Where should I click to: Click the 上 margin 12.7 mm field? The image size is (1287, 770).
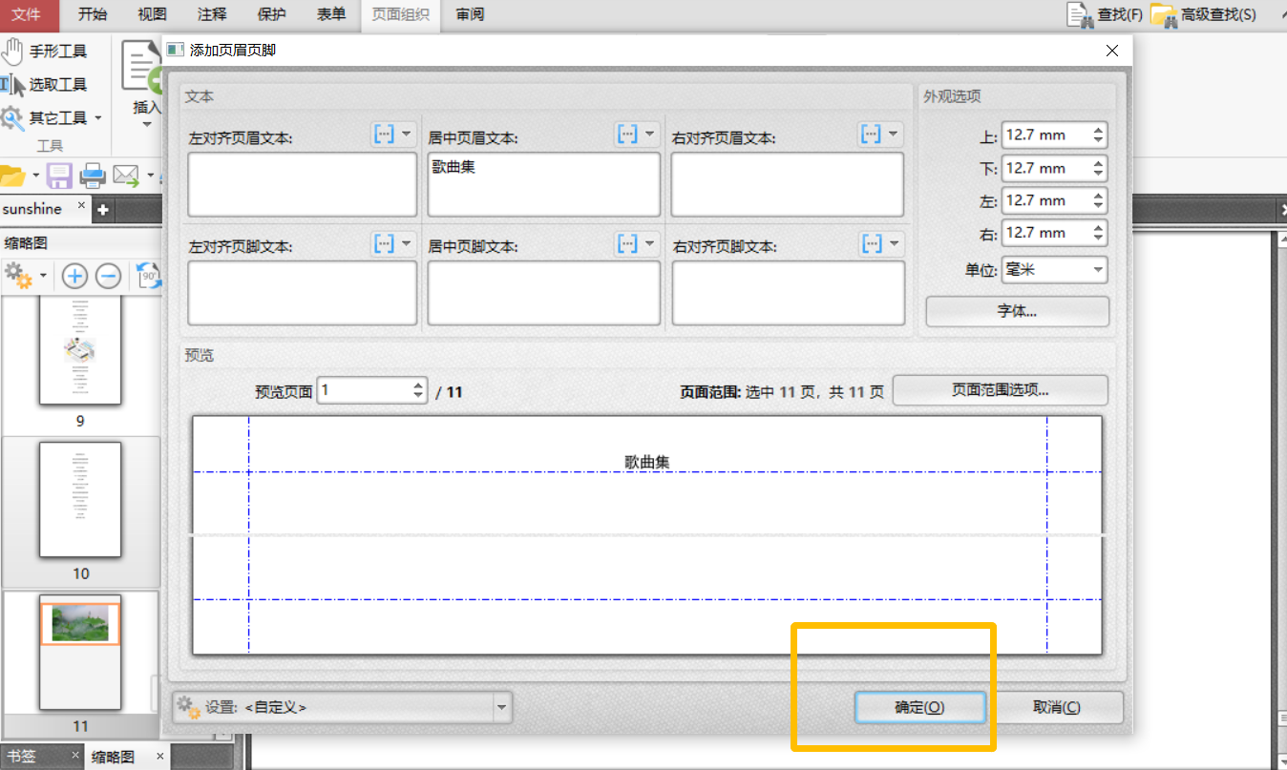1046,135
